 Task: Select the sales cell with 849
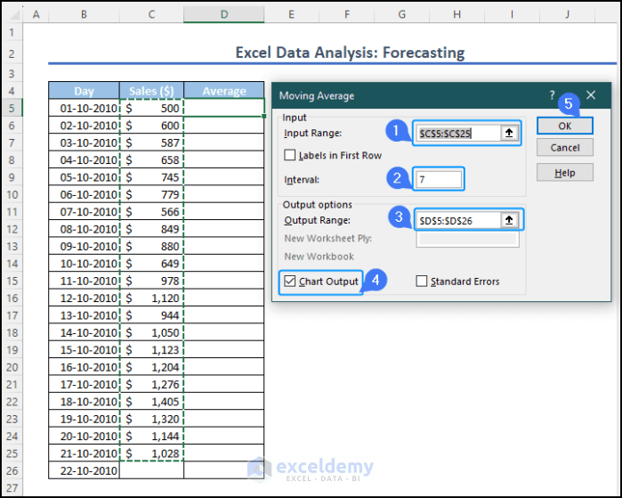tap(151, 229)
